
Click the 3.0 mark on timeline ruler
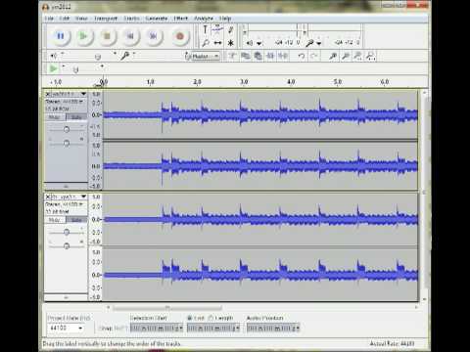(x=244, y=82)
